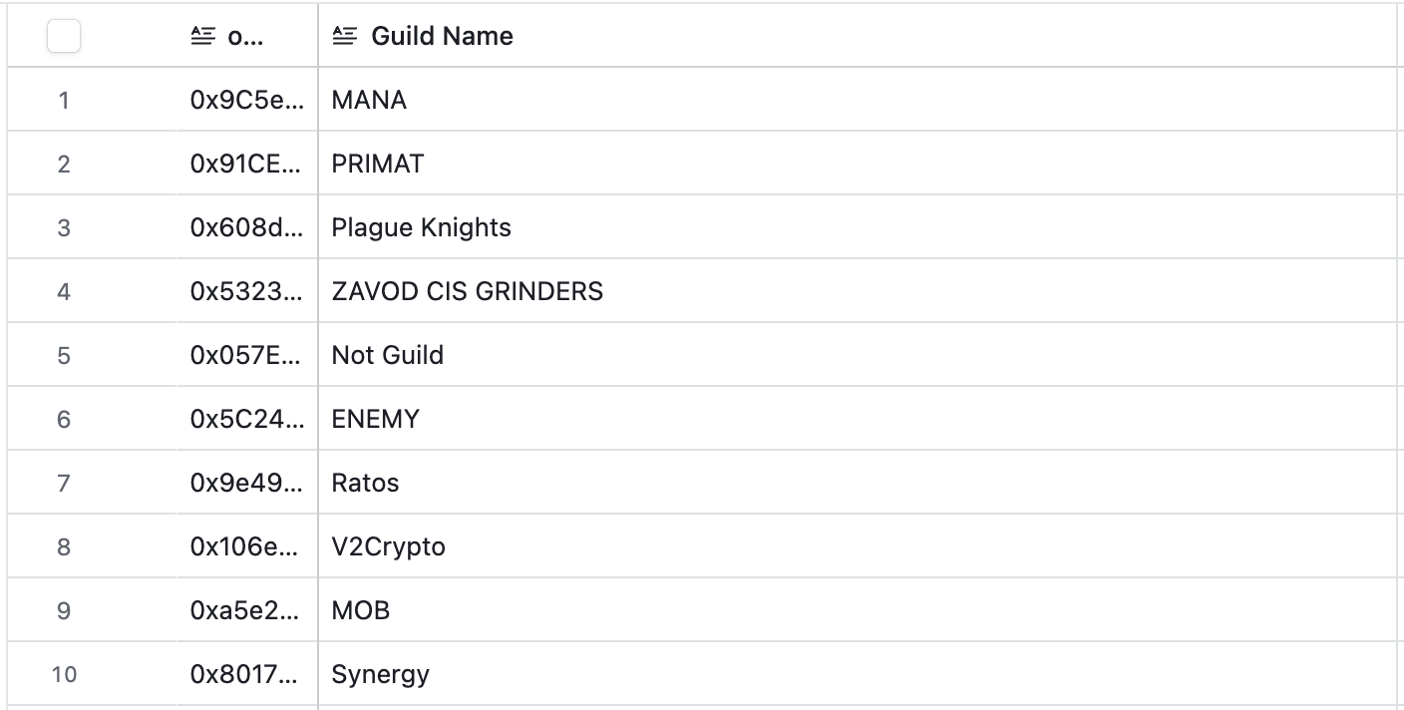1404x710 pixels.
Task: Click address cell starting with 0x9C5e
Action: (245, 100)
